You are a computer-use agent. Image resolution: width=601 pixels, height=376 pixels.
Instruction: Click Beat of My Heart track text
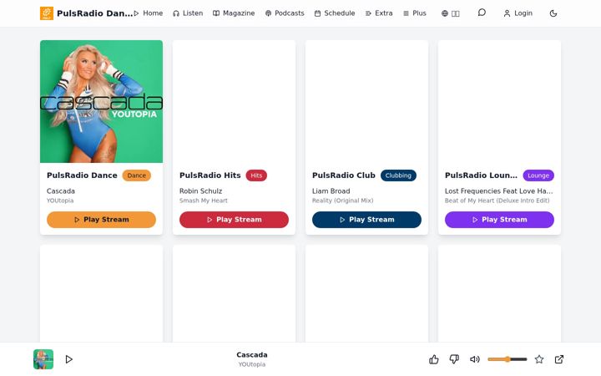(x=497, y=201)
